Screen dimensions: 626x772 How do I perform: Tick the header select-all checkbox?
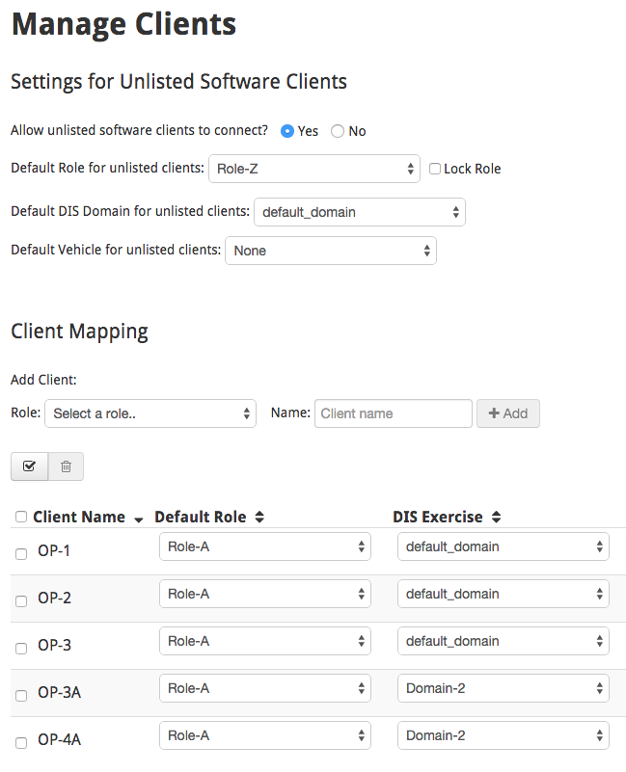21,517
